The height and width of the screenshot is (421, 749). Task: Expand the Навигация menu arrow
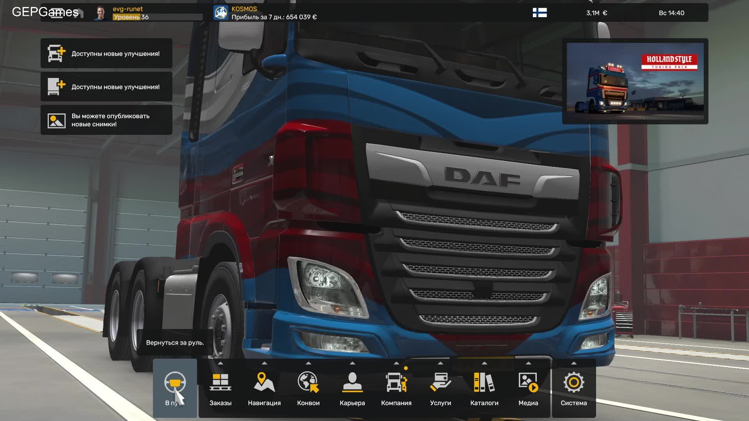264,363
